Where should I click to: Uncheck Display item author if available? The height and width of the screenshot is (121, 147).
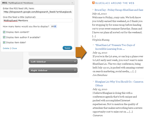coord(4,37)
